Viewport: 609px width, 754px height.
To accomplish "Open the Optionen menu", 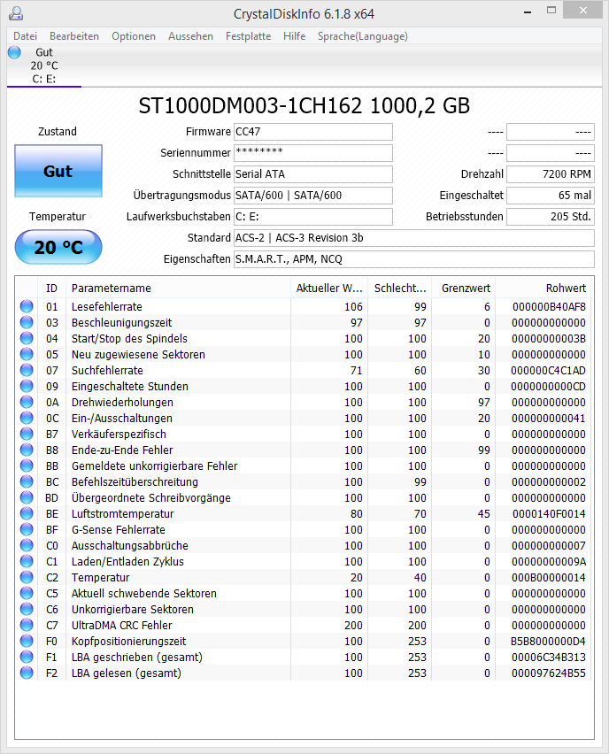I will 134,36.
